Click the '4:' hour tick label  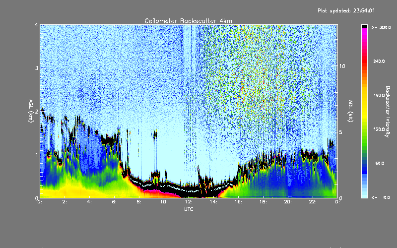(x=90, y=202)
